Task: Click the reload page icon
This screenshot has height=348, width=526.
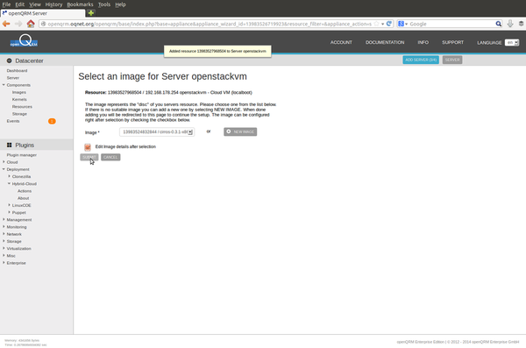Action: pos(388,24)
